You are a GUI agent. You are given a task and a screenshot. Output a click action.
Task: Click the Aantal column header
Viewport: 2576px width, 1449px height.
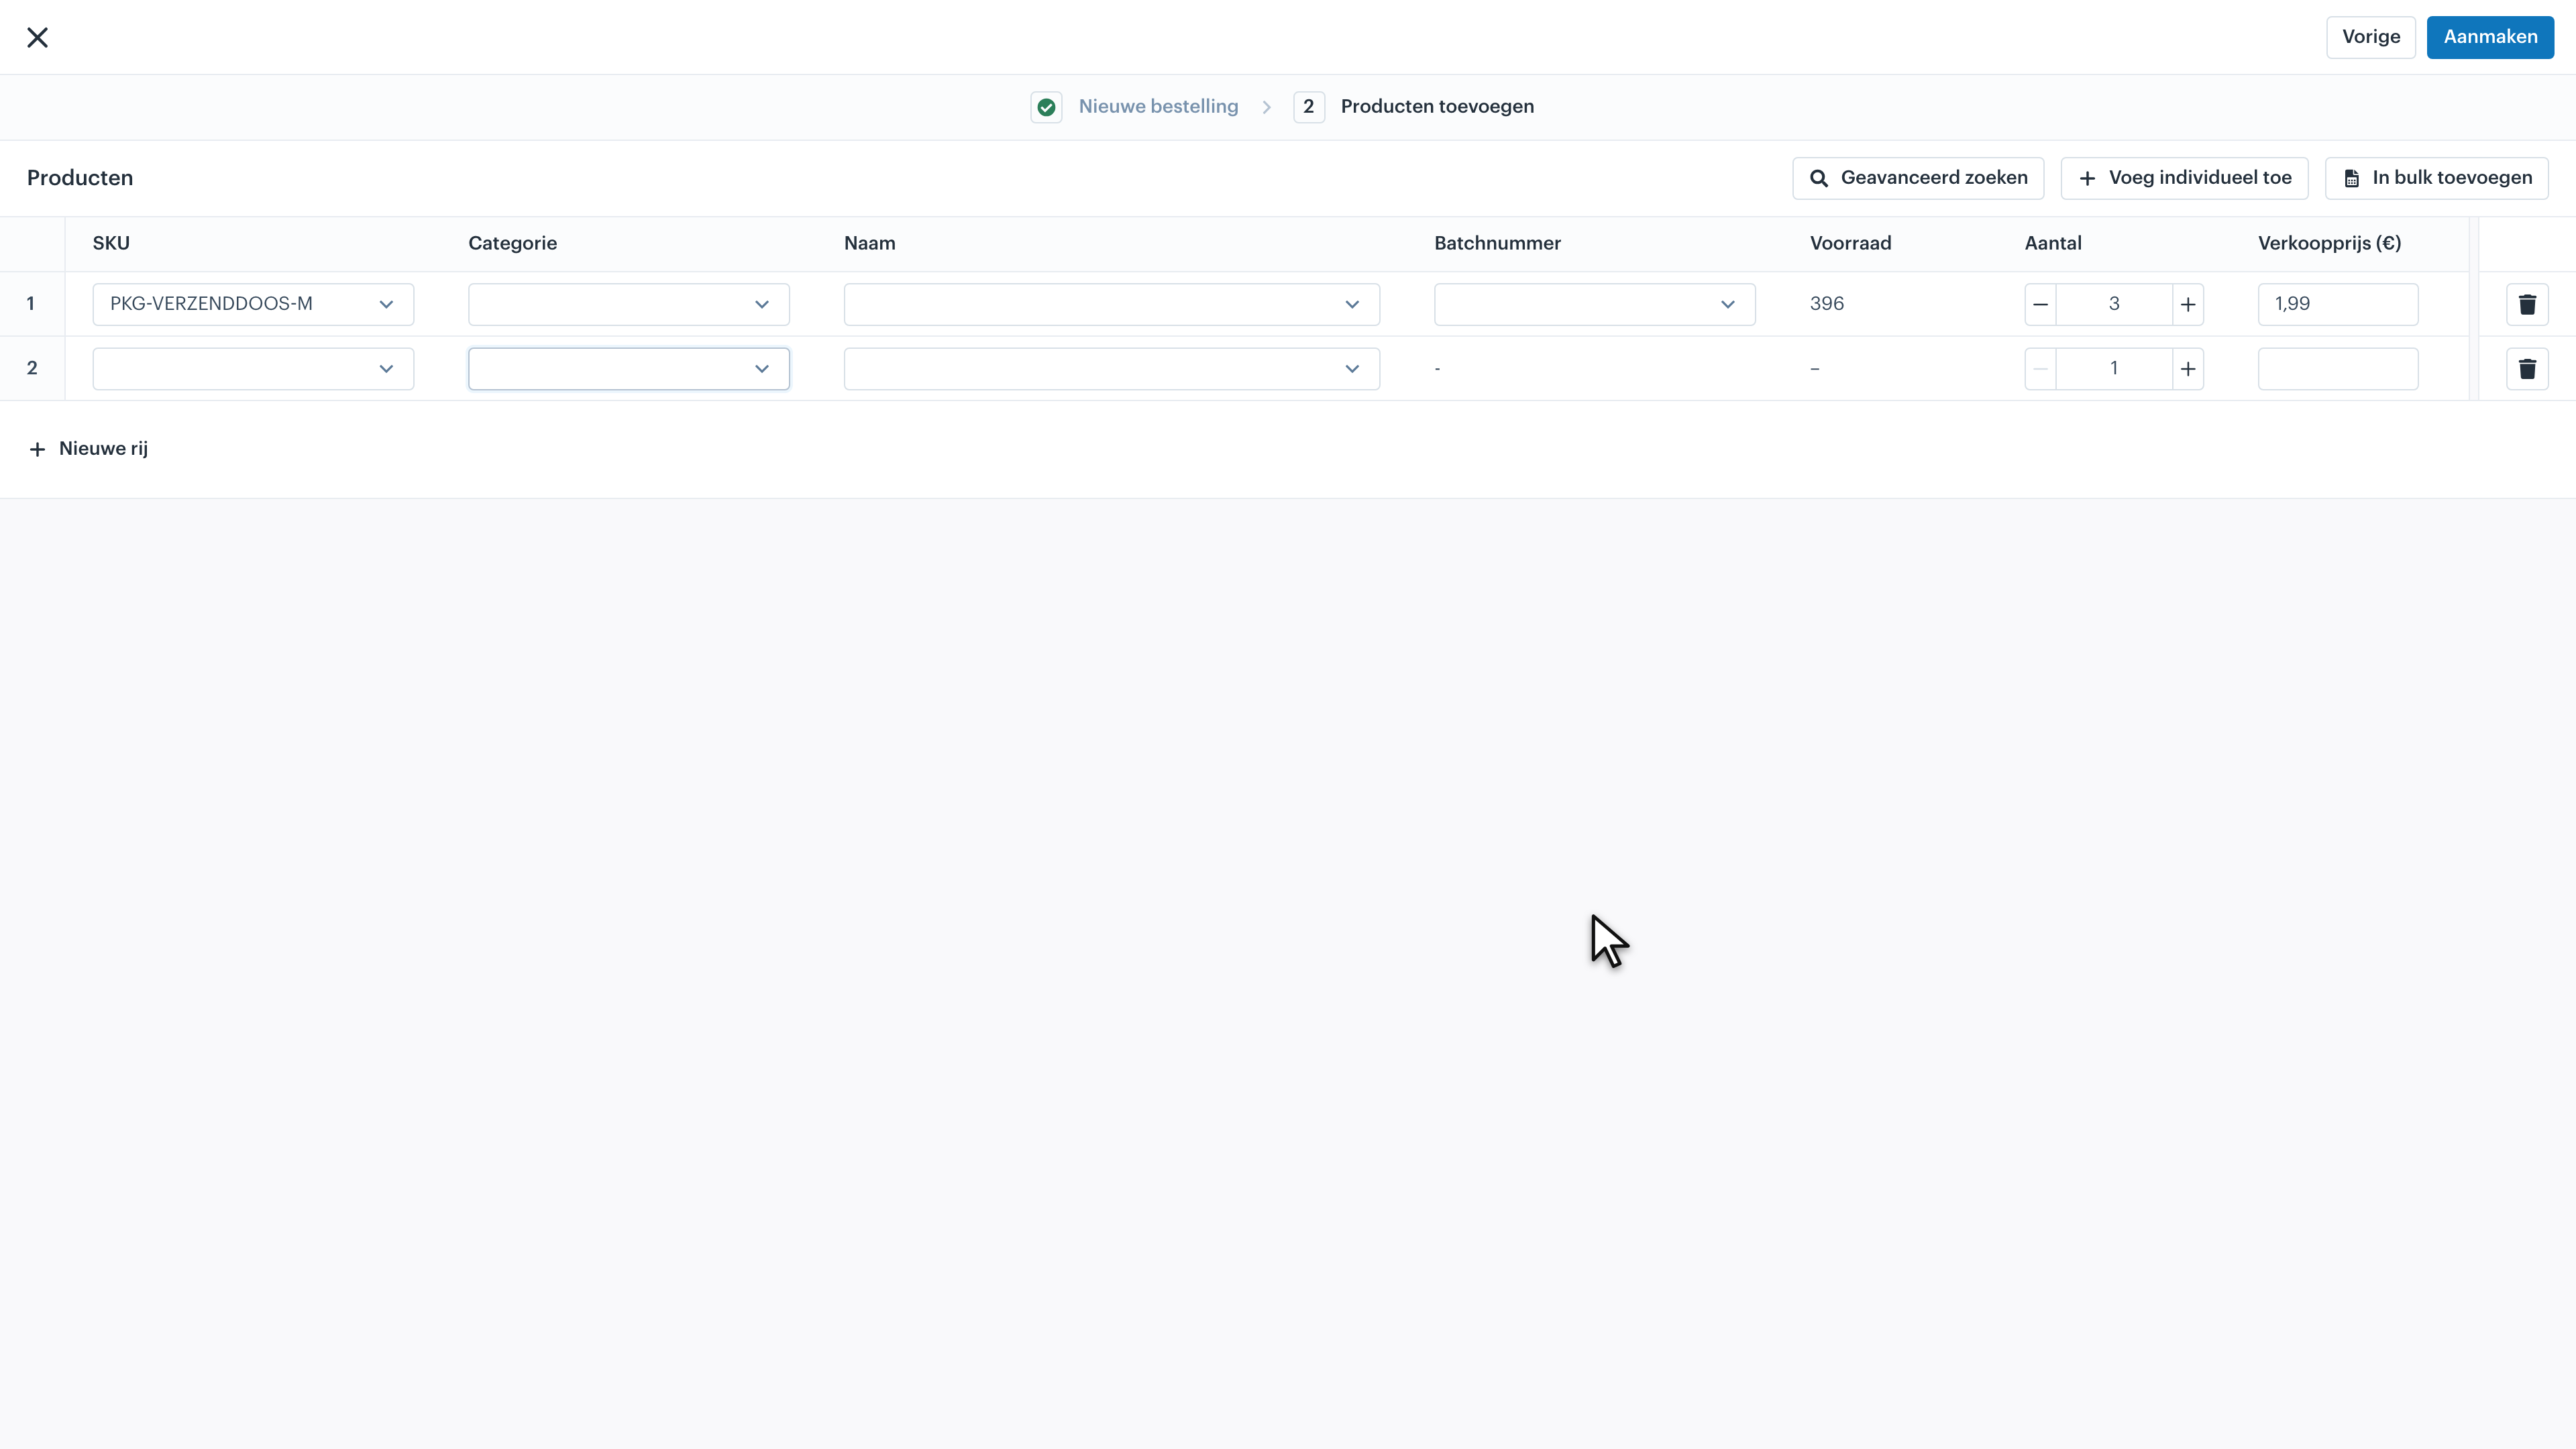2053,243
